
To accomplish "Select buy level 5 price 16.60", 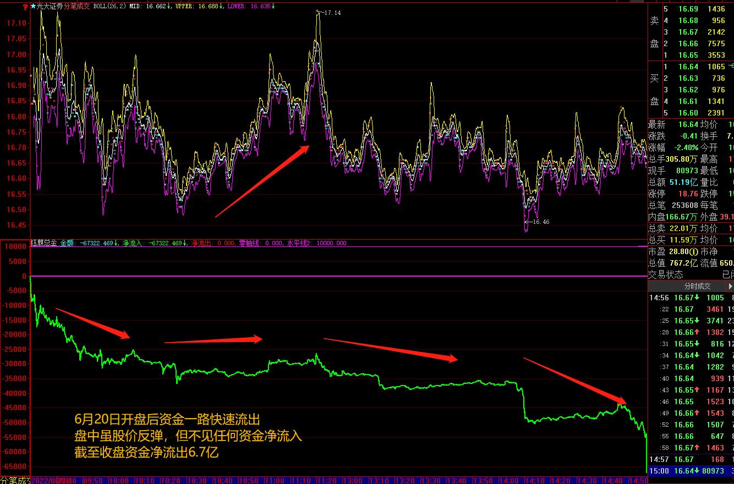I will pyautogui.click(x=688, y=113).
